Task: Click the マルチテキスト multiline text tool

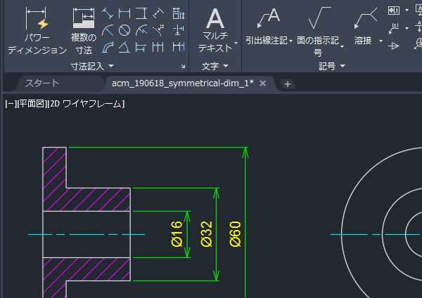Action: point(215,30)
